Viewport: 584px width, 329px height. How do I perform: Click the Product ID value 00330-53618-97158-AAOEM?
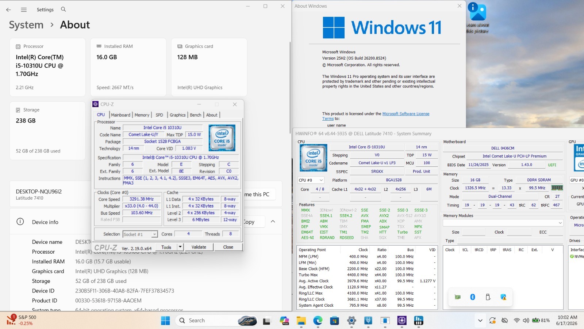coord(108,300)
